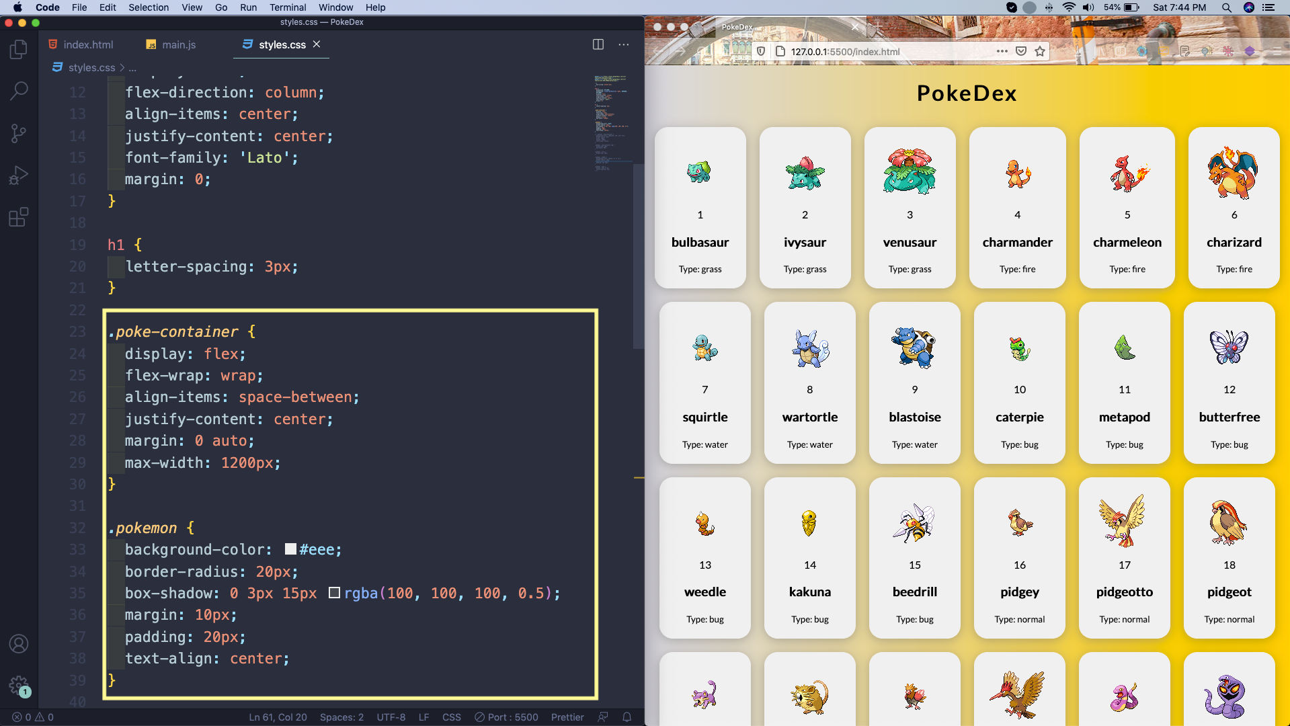Click the beedrill card
This screenshot has width=1290, height=726.
[x=914, y=558]
